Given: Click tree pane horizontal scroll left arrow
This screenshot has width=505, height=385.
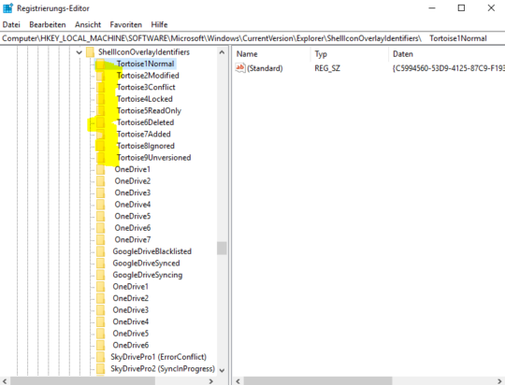Looking at the screenshot, I should 5,381.
